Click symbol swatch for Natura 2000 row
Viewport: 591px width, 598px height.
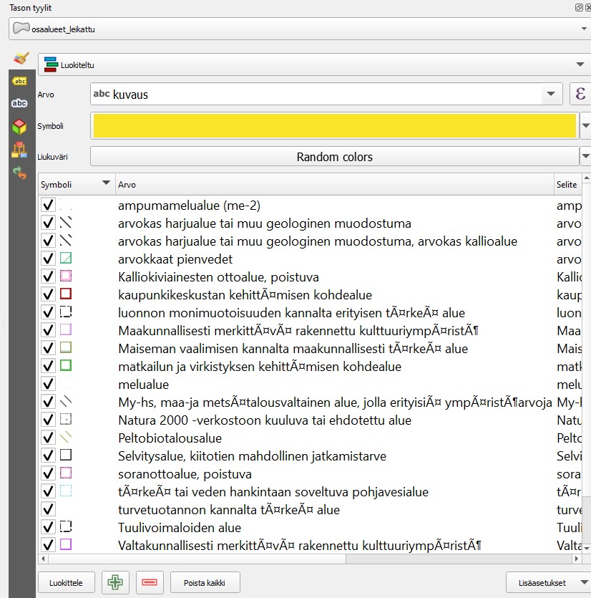(x=66, y=420)
